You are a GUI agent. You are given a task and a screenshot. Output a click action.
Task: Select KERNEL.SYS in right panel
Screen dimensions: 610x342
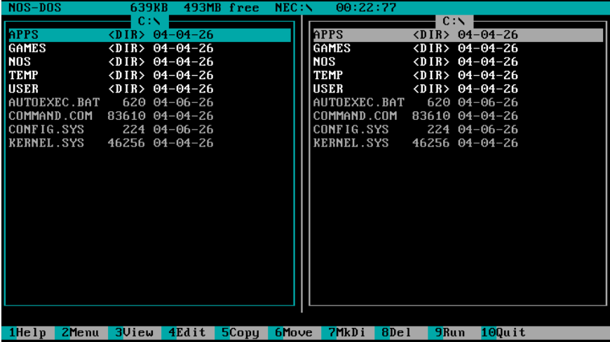(459, 144)
